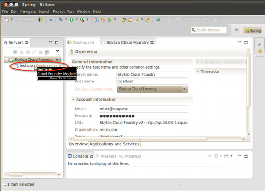Image resolution: width=265 pixels, height=191 pixels.
Task: Open the Runtime Environment combo box
Action: tap(152, 89)
